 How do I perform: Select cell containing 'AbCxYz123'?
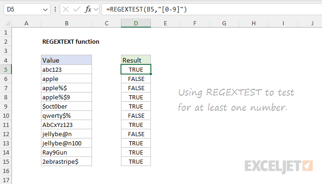point(67,125)
